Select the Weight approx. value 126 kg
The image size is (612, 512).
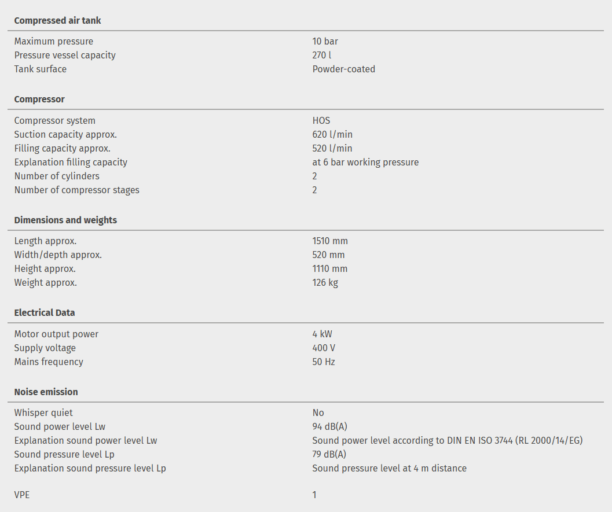click(x=325, y=282)
